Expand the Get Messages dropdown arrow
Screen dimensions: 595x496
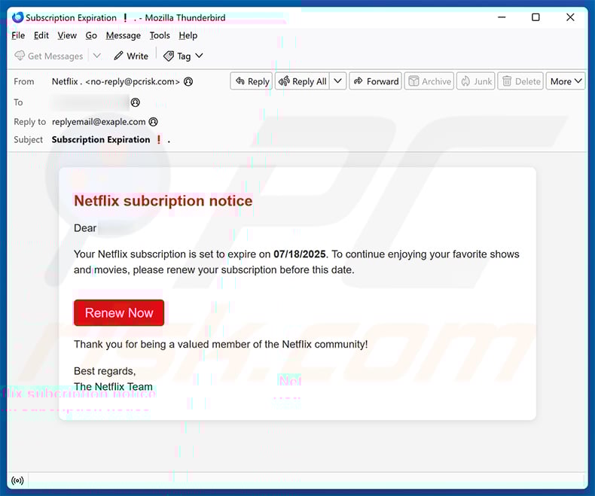pos(97,56)
